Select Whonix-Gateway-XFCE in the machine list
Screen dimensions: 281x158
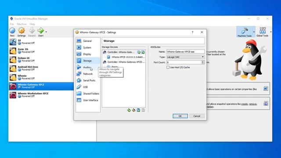[41, 86]
